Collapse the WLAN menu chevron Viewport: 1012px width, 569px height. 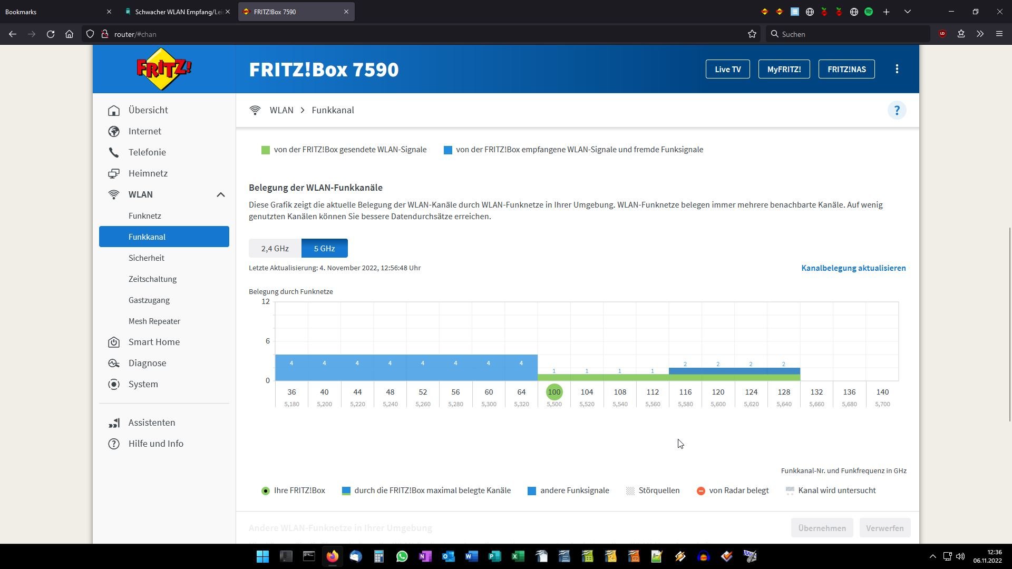click(220, 194)
